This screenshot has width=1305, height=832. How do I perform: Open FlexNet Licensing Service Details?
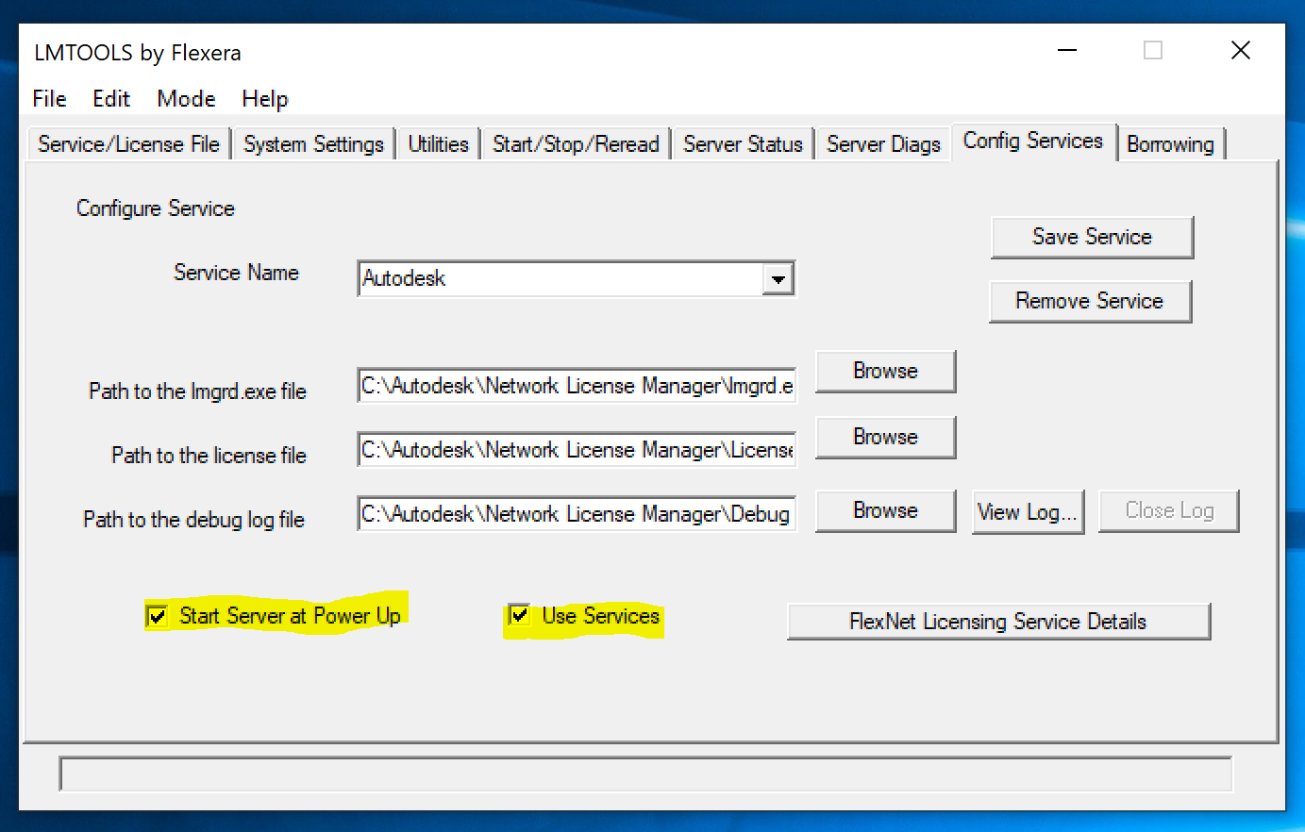pos(997,622)
